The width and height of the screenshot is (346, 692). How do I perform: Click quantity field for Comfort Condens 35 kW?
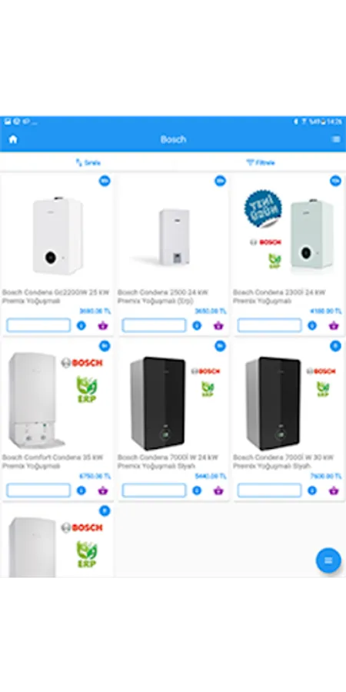point(38,490)
